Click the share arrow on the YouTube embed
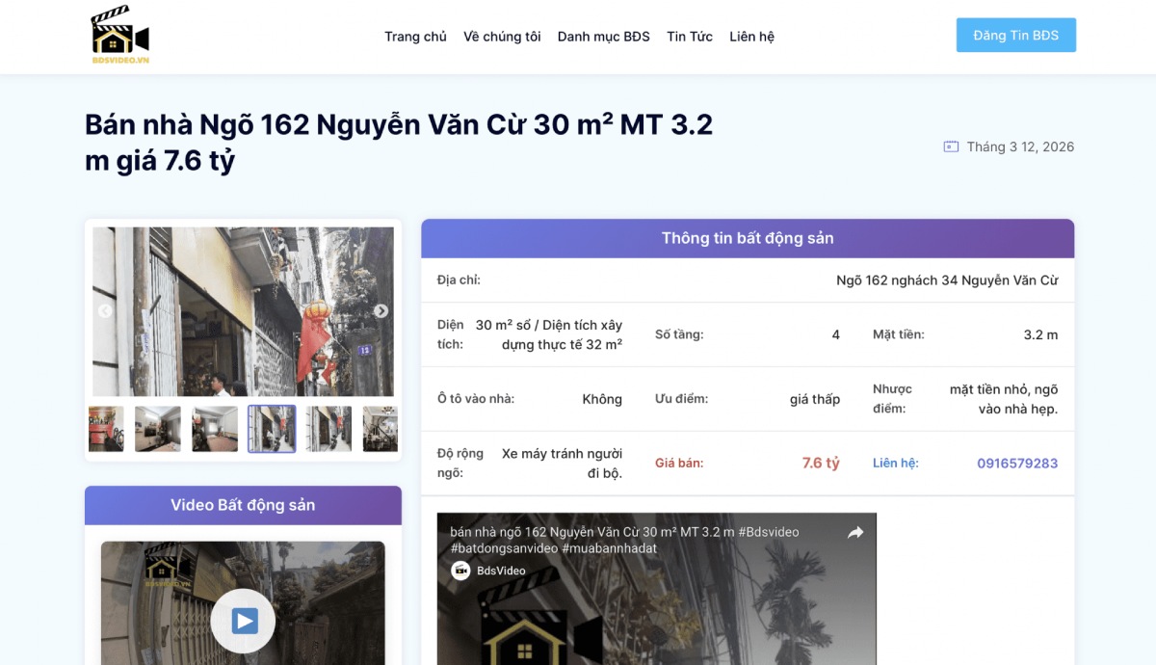This screenshot has width=1156, height=665. (x=855, y=531)
